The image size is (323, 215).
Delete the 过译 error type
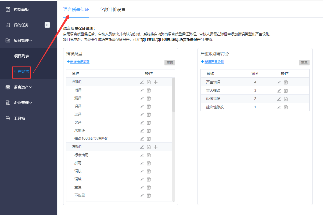tap(149, 114)
